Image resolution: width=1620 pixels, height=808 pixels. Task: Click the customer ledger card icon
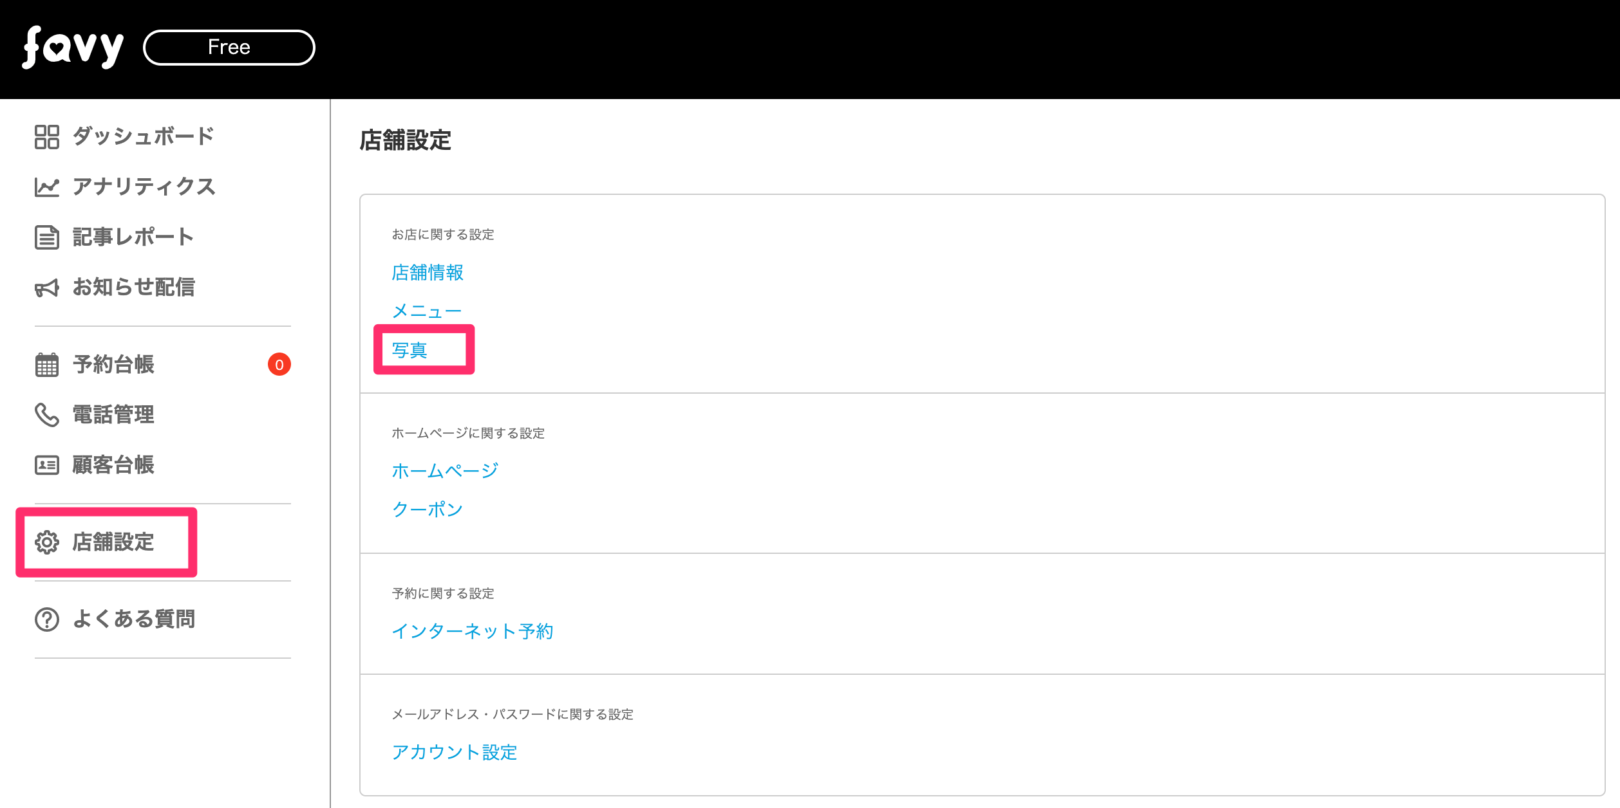[x=47, y=465]
